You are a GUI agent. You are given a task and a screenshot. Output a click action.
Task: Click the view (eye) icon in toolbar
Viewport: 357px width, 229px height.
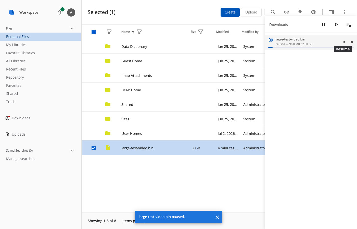314,12
